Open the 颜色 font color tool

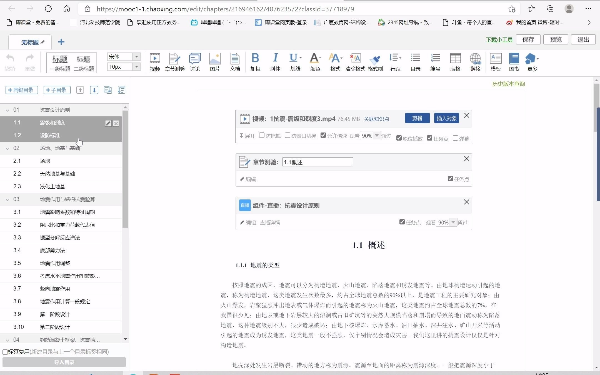(315, 62)
